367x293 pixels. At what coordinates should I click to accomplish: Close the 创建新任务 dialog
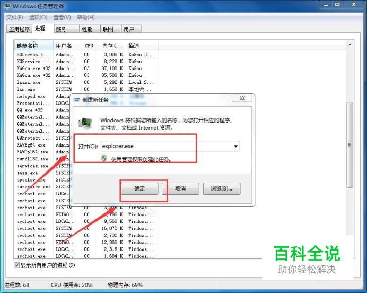[x=242, y=98]
